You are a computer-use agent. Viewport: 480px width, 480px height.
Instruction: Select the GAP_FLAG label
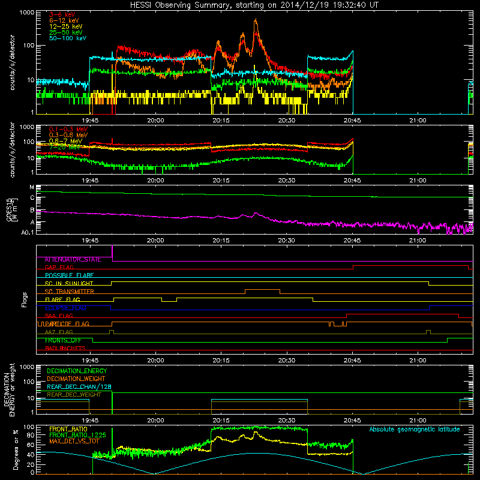[59, 267]
